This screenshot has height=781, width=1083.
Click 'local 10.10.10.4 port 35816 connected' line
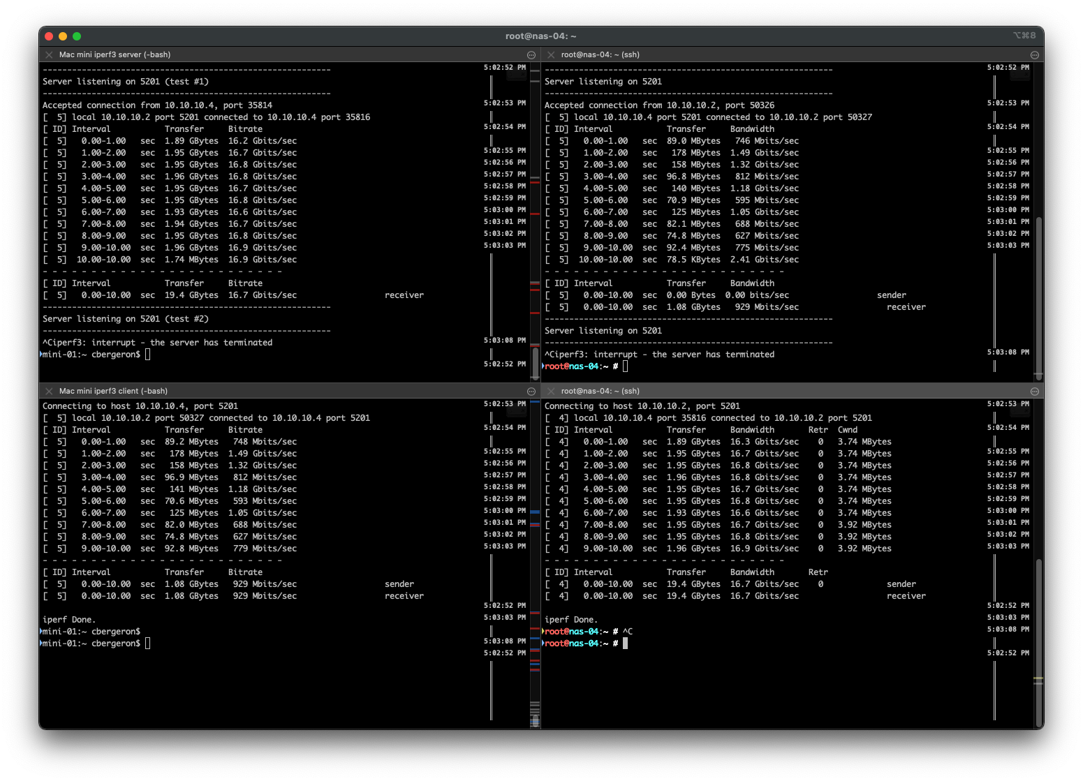click(709, 418)
